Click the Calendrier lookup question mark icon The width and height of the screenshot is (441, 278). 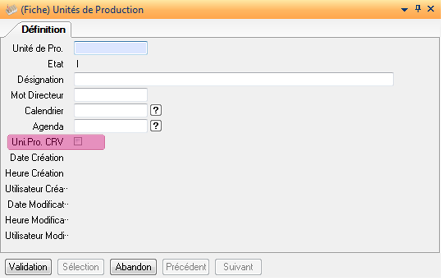click(x=156, y=111)
